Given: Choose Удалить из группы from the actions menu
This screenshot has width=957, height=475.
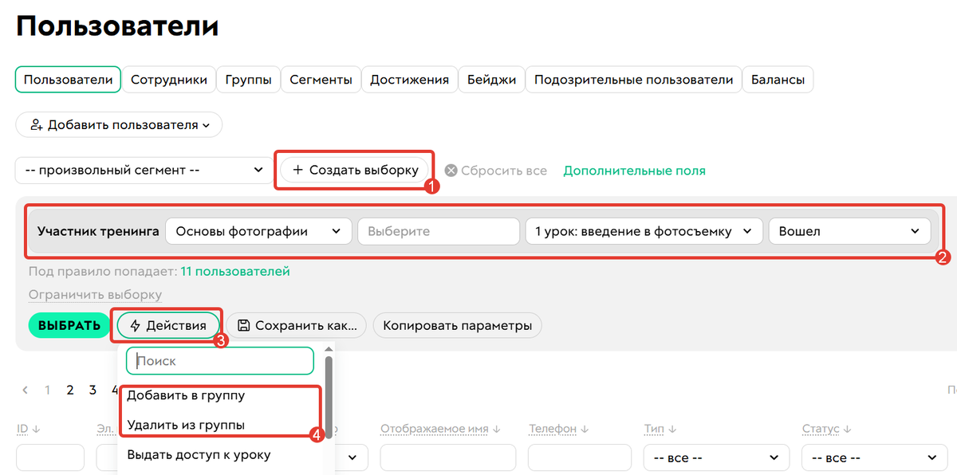Looking at the screenshot, I should pyautogui.click(x=187, y=424).
